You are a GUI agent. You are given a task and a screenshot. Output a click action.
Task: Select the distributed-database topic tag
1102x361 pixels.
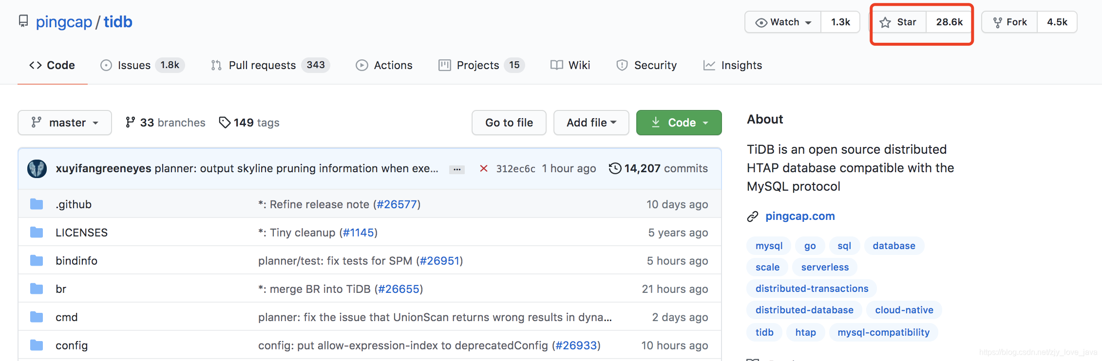(804, 310)
